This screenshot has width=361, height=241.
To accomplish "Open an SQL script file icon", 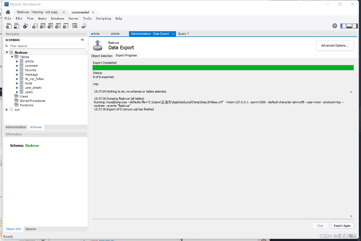I will coord(17,26).
